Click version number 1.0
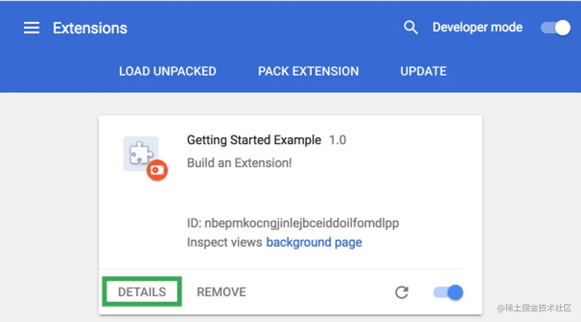This screenshot has height=322, width=581. (337, 140)
